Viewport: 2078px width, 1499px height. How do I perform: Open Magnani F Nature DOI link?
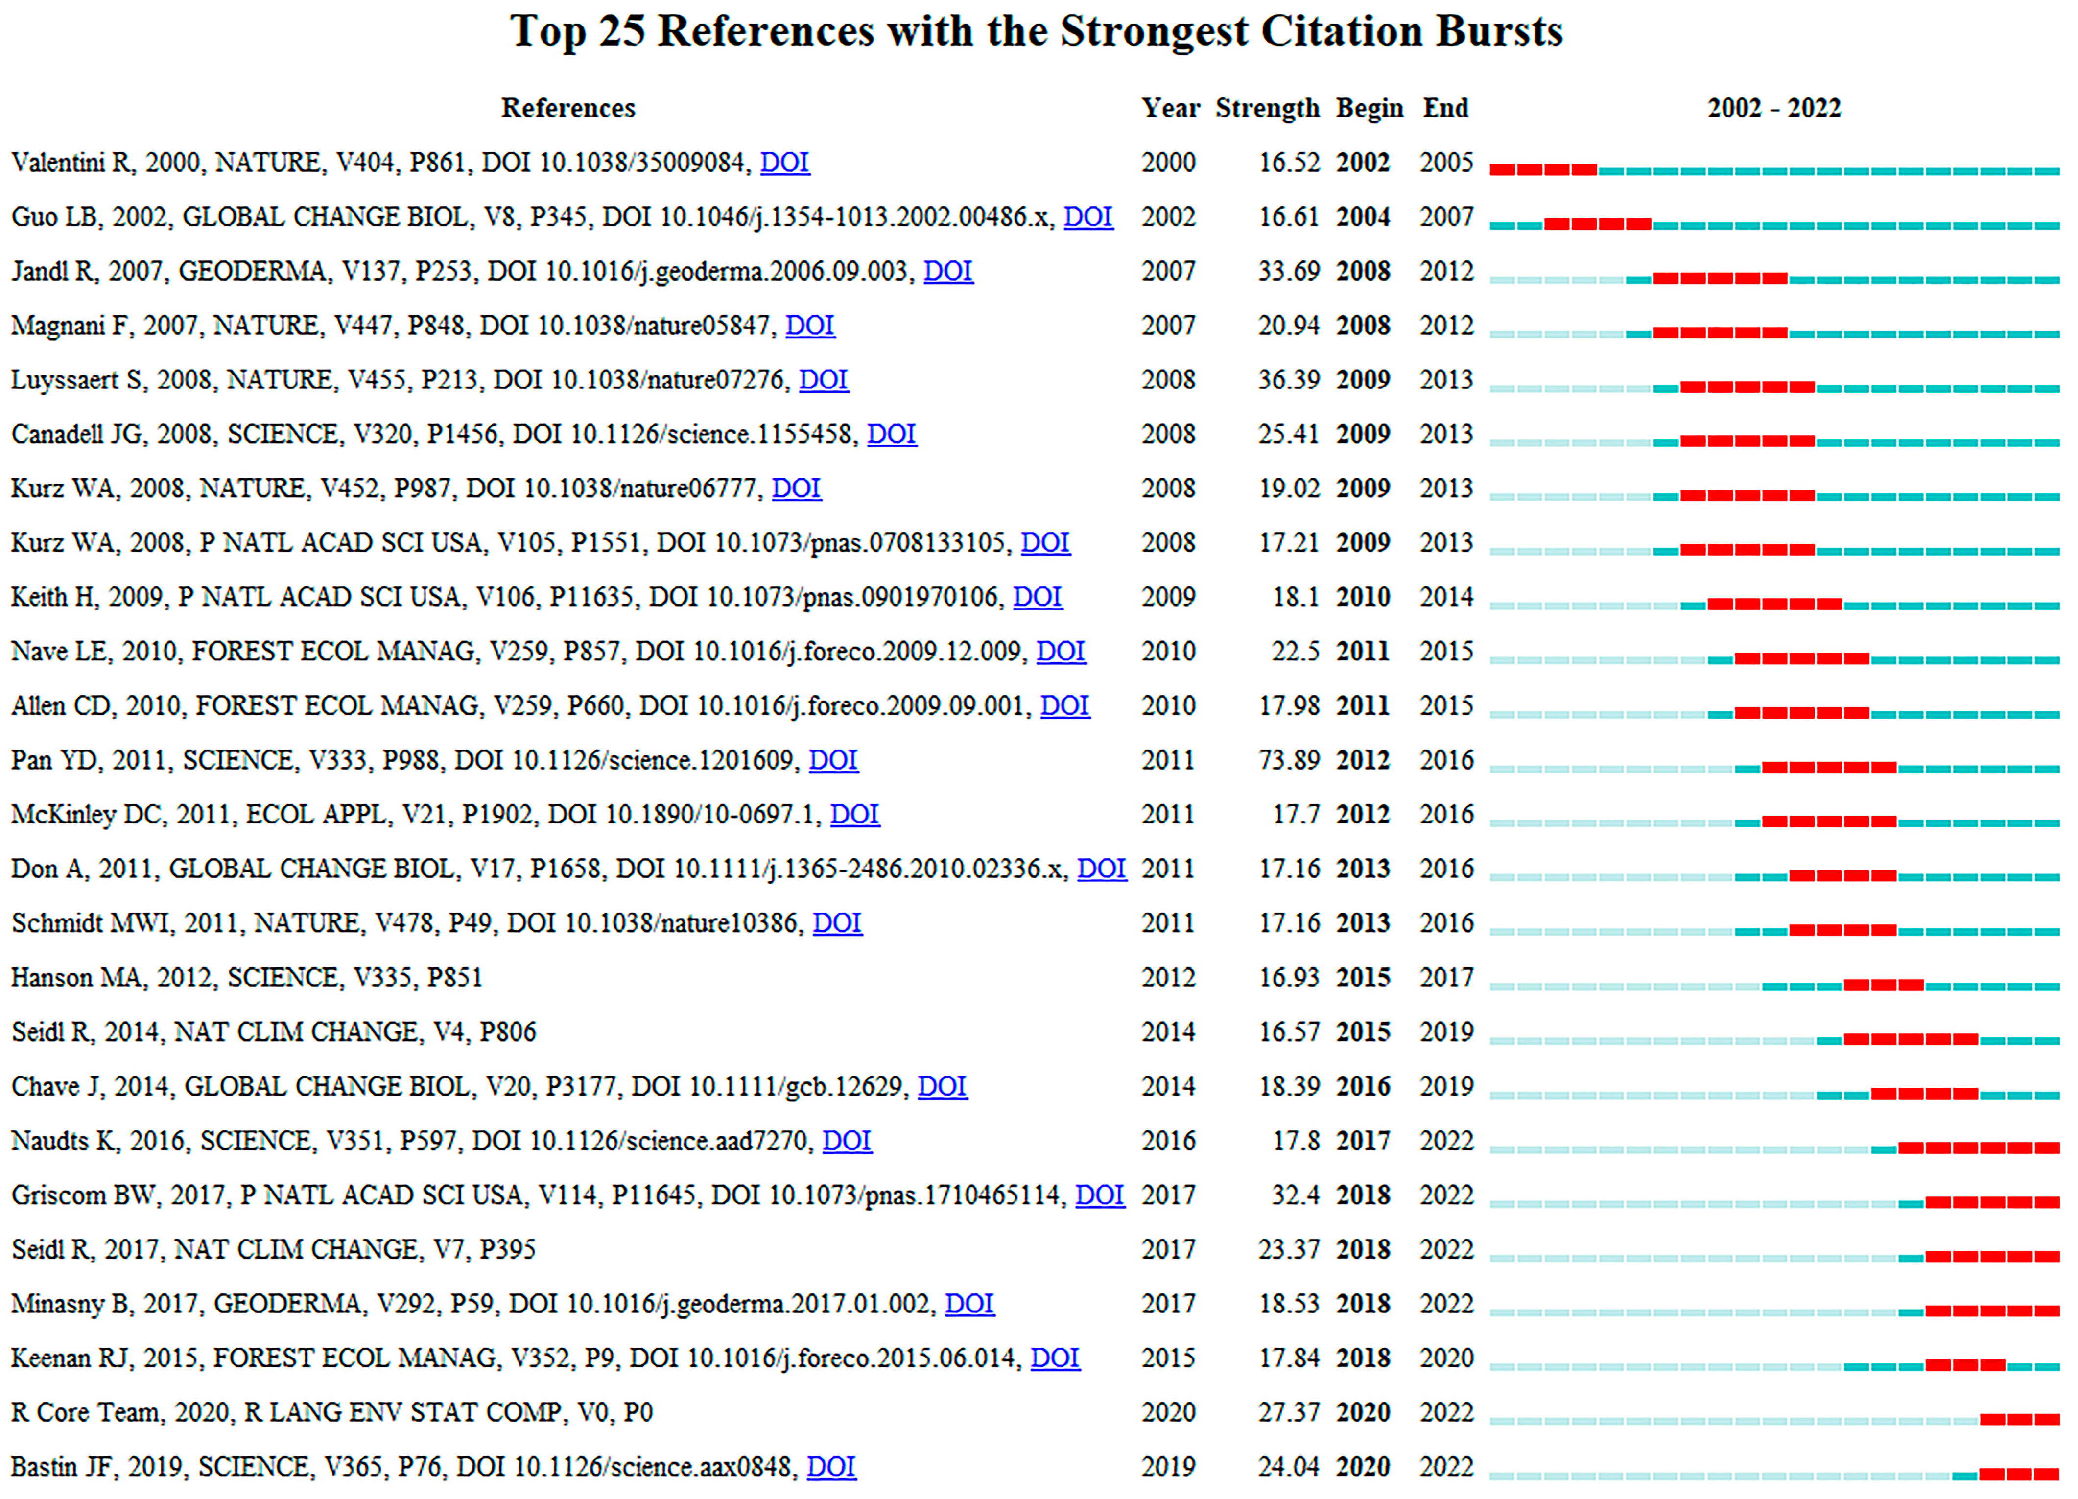coord(810,325)
